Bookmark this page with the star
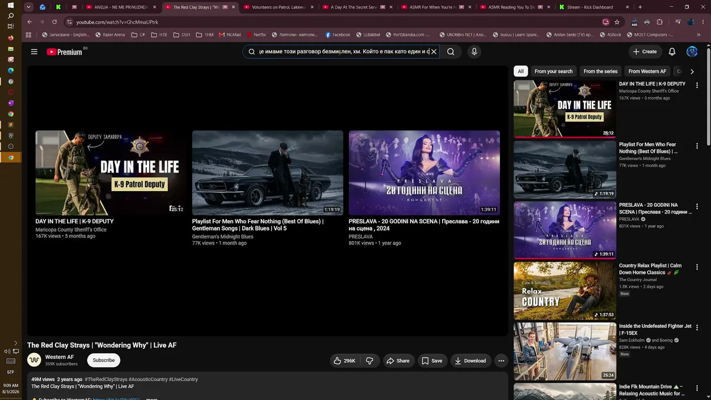The height and width of the screenshot is (400, 711). [617, 22]
